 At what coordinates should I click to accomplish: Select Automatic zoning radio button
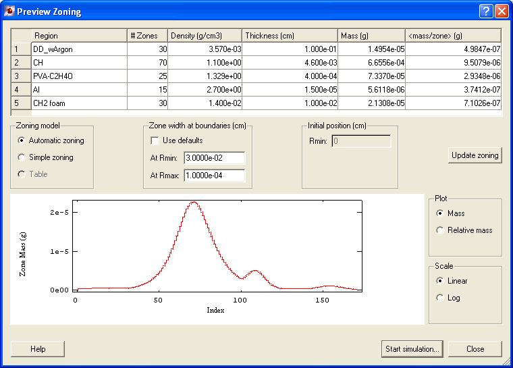point(22,140)
